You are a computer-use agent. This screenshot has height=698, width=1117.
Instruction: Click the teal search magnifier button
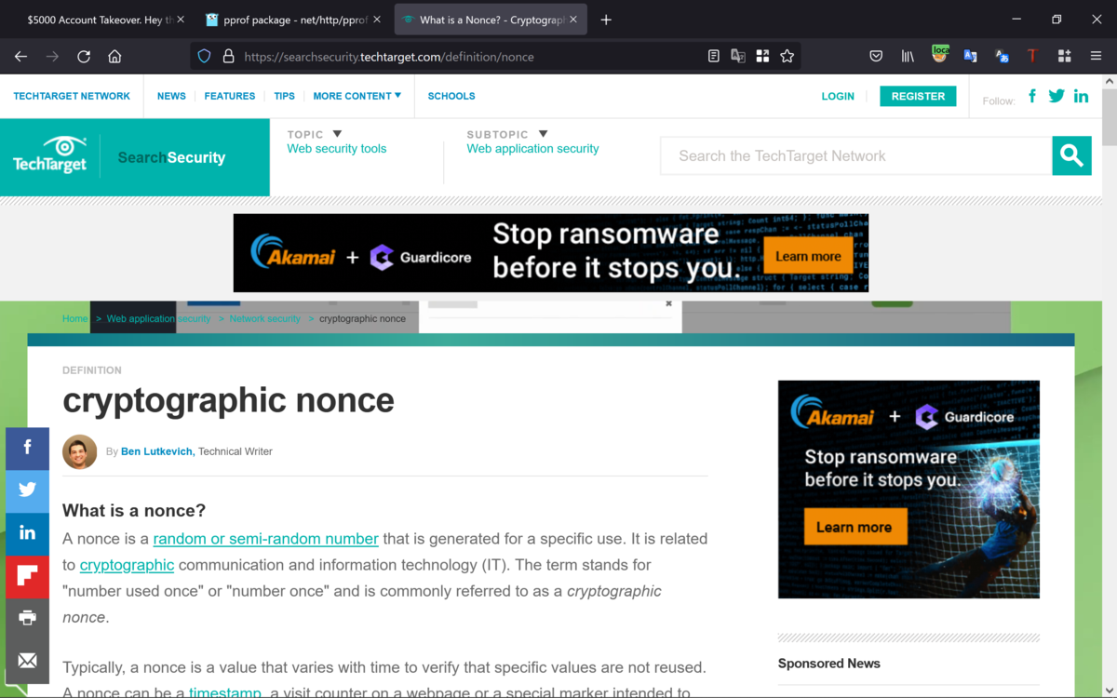[x=1071, y=155]
